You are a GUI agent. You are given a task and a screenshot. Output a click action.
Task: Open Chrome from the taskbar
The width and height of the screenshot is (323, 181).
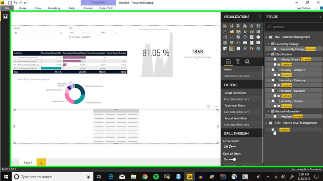point(145,177)
